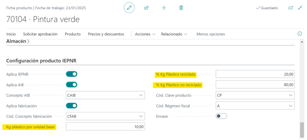Click the Envase label
The image size is (307, 140).
pyautogui.click(x=162, y=116)
